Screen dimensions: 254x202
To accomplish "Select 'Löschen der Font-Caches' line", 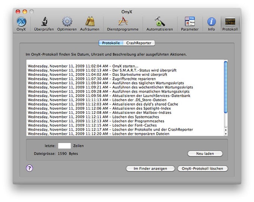I will click(x=92, y=125).
